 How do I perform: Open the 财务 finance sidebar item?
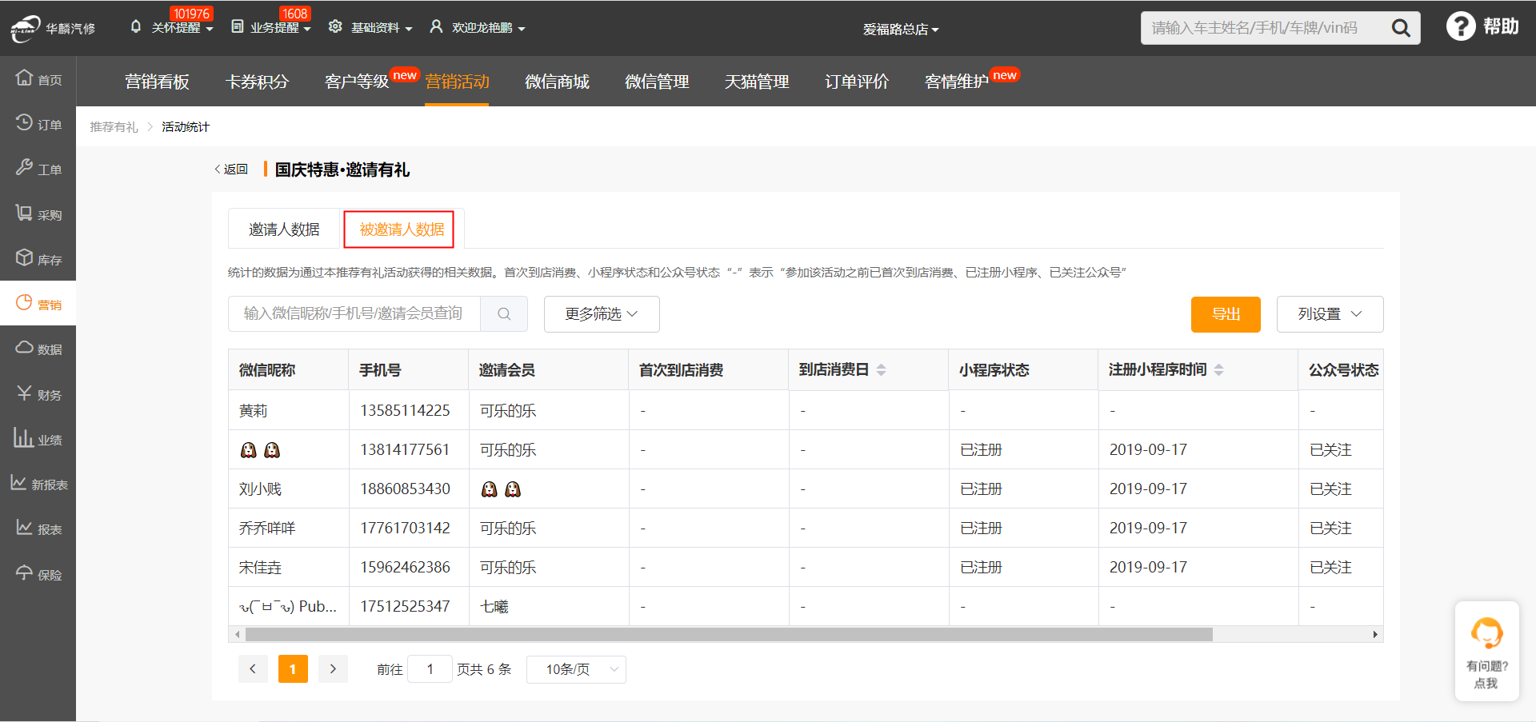pyautogui.click(x=38, y=394)
